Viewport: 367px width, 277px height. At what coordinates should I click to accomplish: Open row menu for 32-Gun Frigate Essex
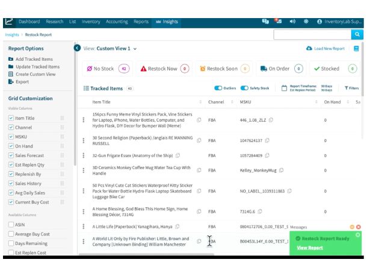pyautogui.click(x=84, y=155)
